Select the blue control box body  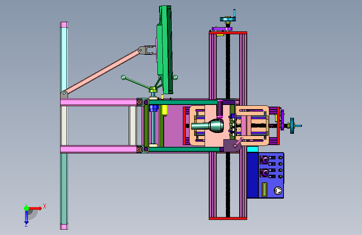(x=265, y=175)
